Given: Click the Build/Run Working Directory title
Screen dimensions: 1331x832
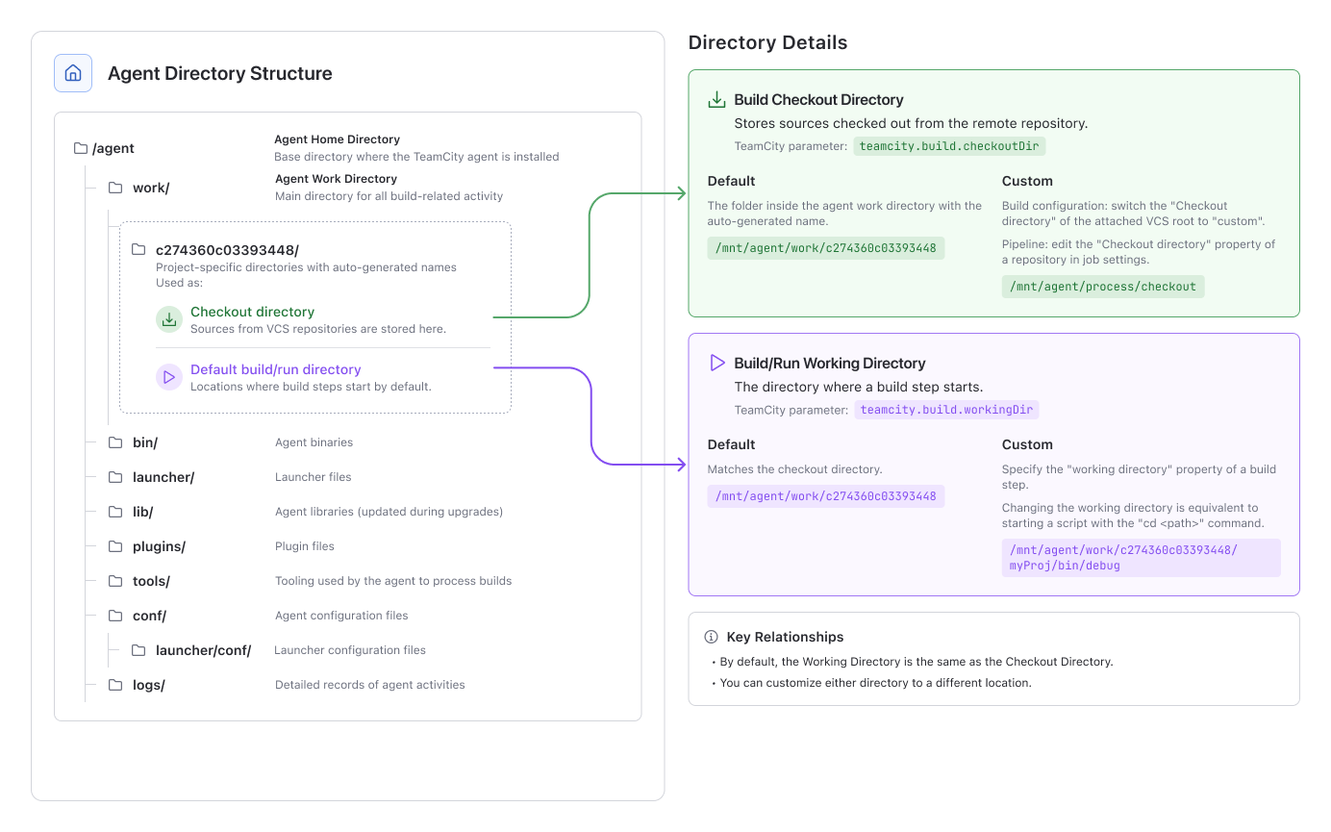Looking at the screenshot, I should 830,364.
